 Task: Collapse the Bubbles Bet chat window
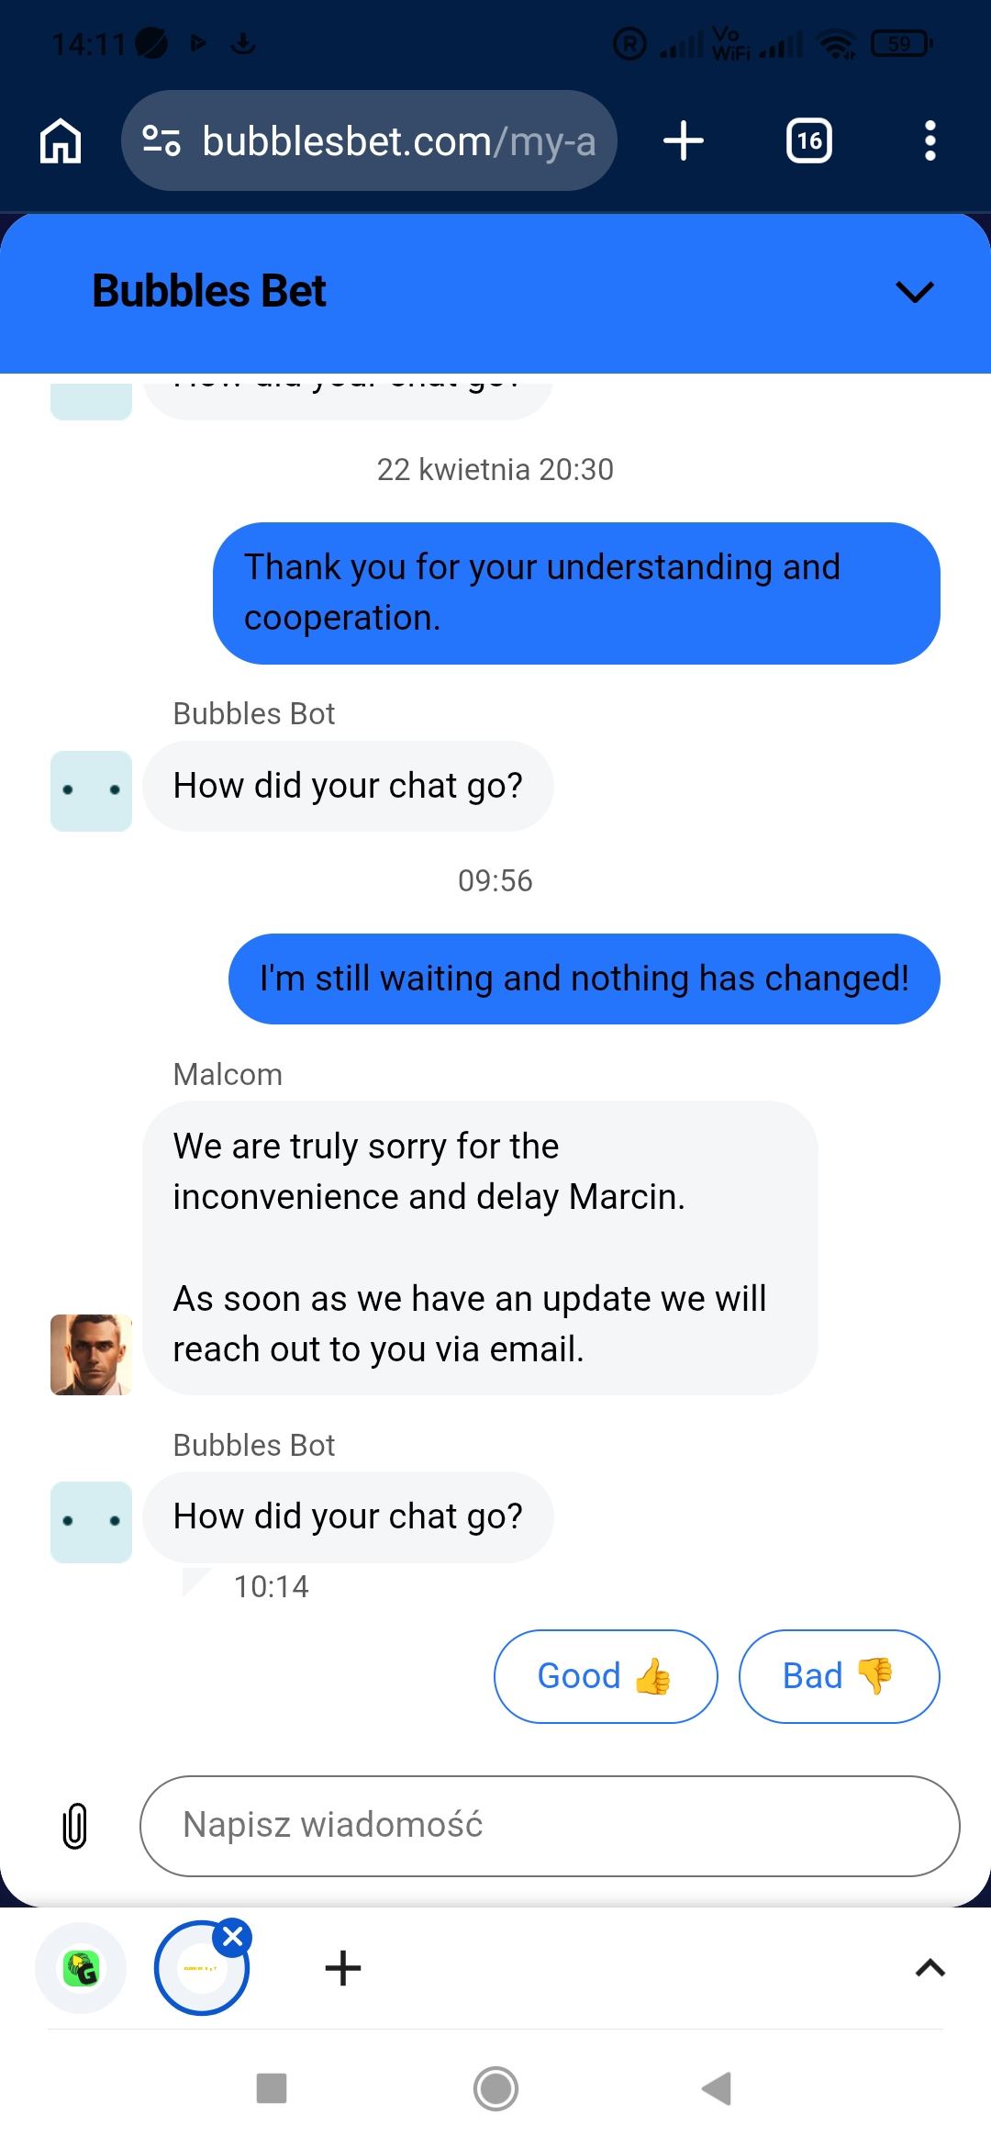tap(914, 292)
